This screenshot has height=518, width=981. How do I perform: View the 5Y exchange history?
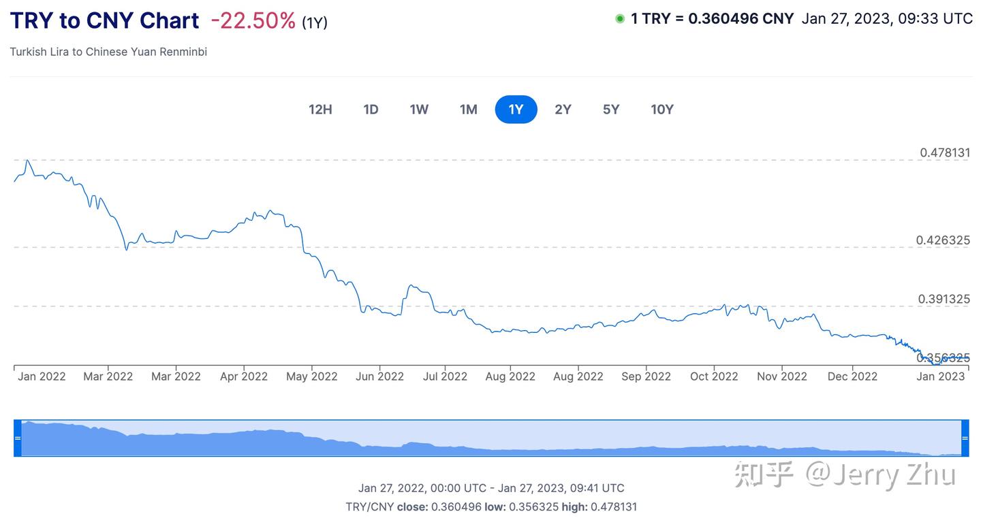(610, 109)
